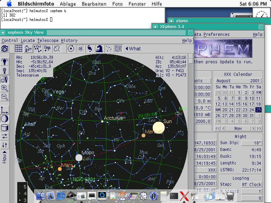Open the Locate menu
Screen dimensions: 271x203
pyautogui.click(x=27, y=41)
